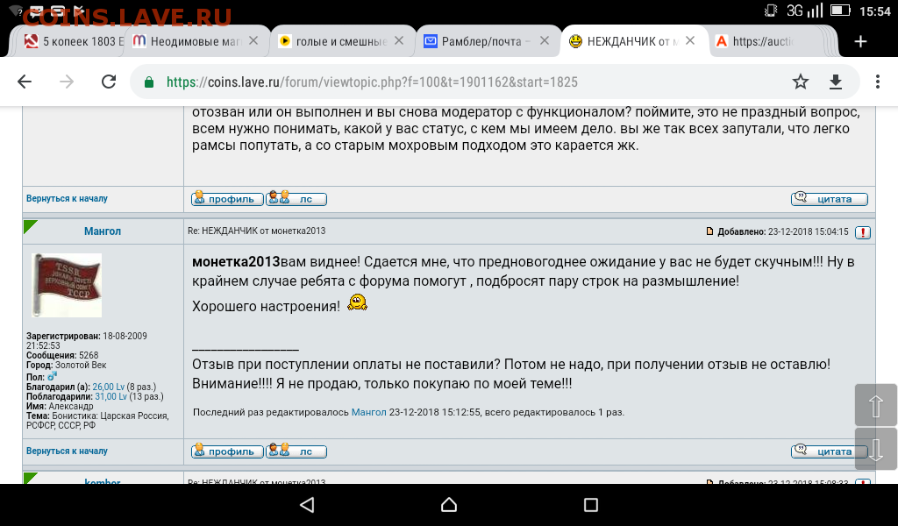Switch to Рамблер/почта tab
The width and height of the screenshot is (898, 526).
478,41
